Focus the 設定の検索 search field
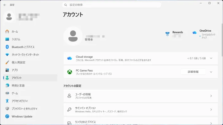The width and height of the screenshot is (223, 125). tap(111, 5)
